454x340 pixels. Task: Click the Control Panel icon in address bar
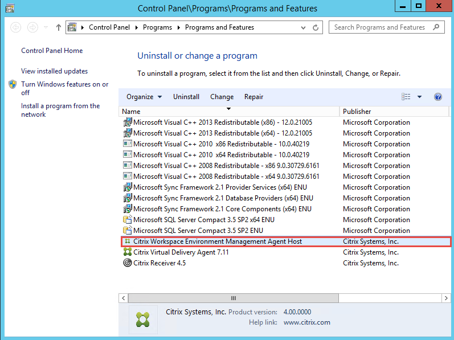tap(72, 27)
